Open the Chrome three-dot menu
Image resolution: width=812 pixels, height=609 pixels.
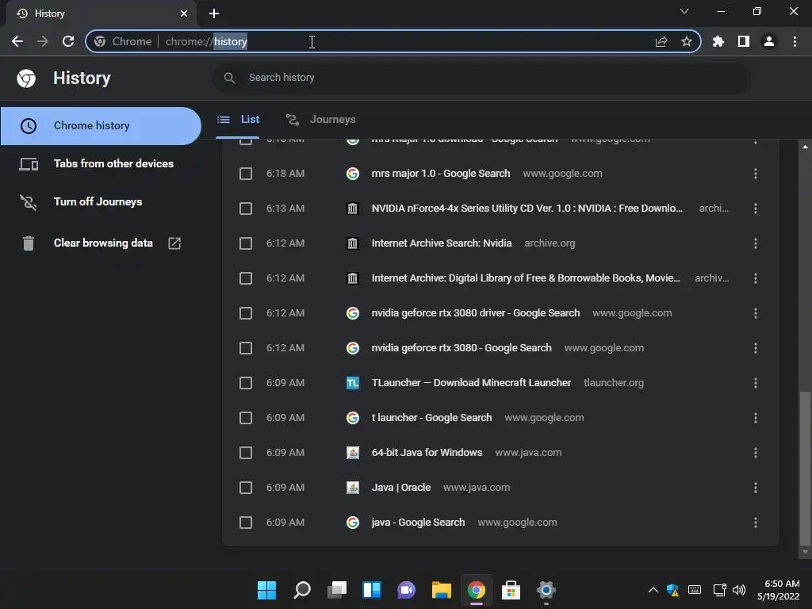(x=795, y=41)
